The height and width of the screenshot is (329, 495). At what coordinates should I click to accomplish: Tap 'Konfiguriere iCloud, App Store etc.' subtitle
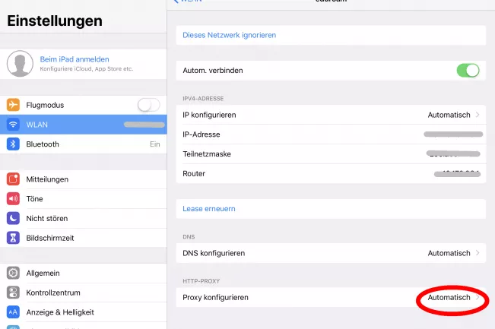tap(87, 69)
